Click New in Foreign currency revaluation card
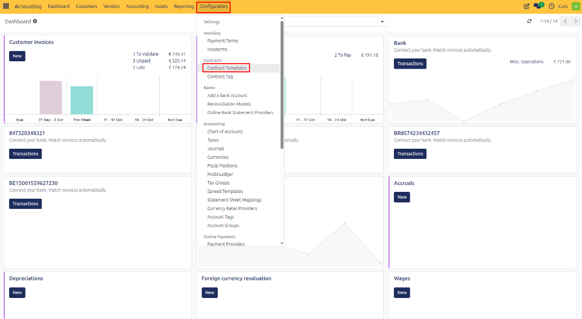582x319 pixels. pyautogui.click(x=210, y=293)
